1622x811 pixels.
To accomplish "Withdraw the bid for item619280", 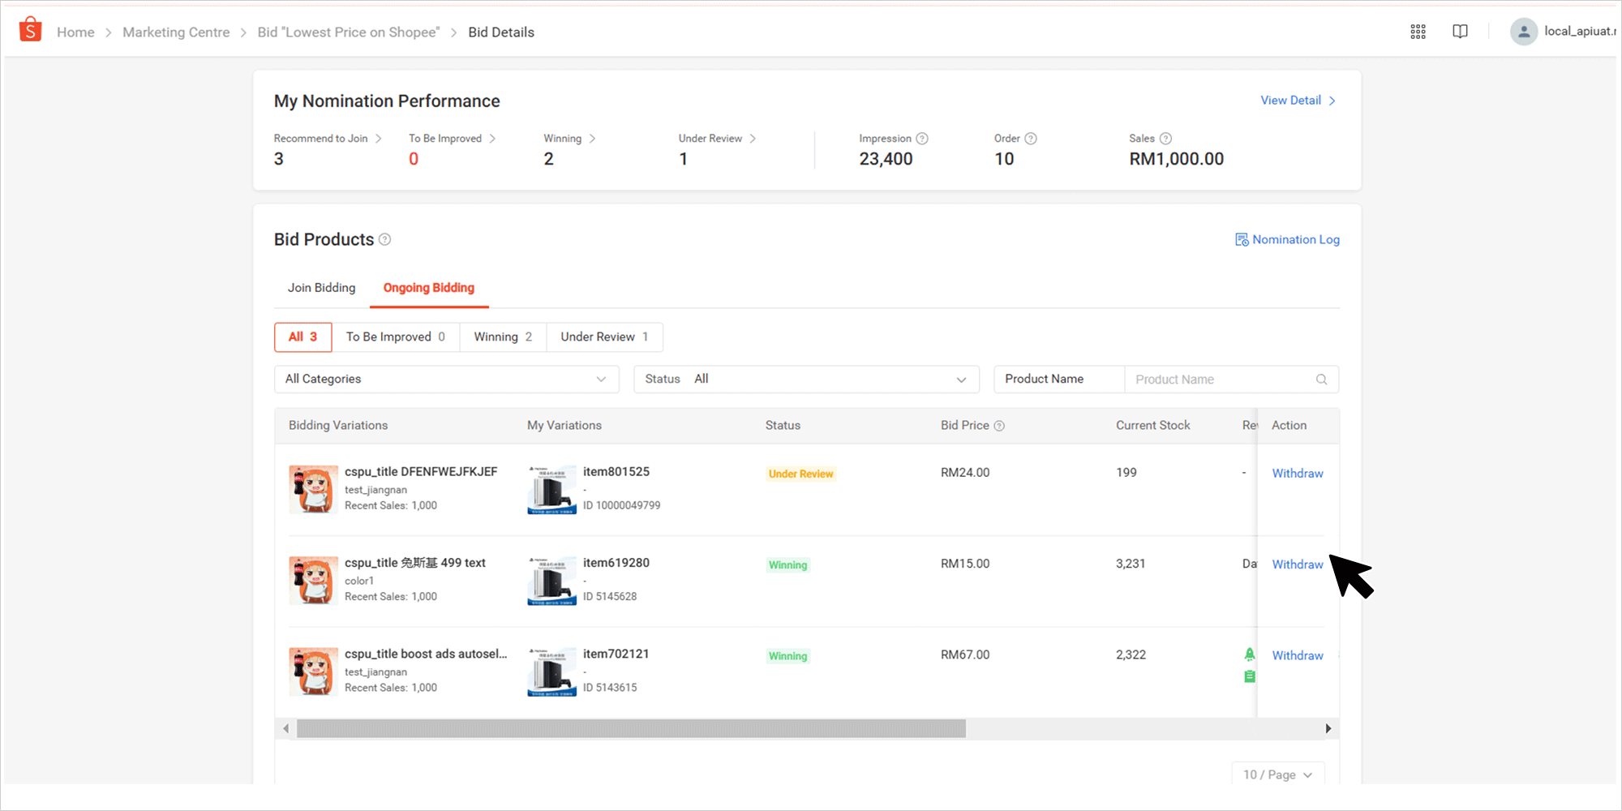I will (x=1297, y=564).
